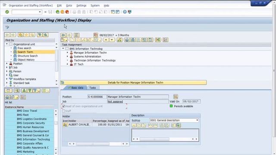Click the Description box horizontal scrollbar
The width and height of the screenshot is (276, 155).
pos(154,139)
